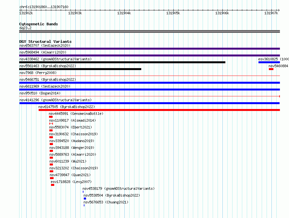Open nsv5538504 (ByrskaBishop2022) label
This screenshot has height=218, width=289.
(x=112, y=195)
